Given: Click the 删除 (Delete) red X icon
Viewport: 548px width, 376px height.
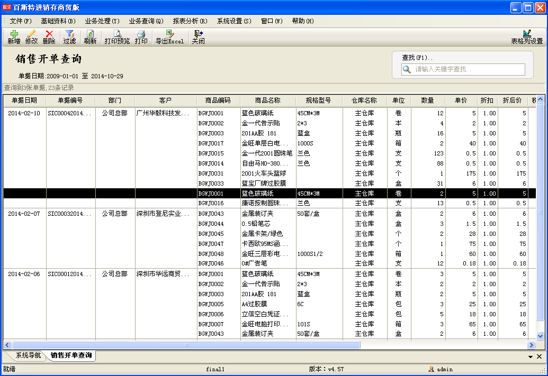Looking at the screenshot, I should 49,37.
